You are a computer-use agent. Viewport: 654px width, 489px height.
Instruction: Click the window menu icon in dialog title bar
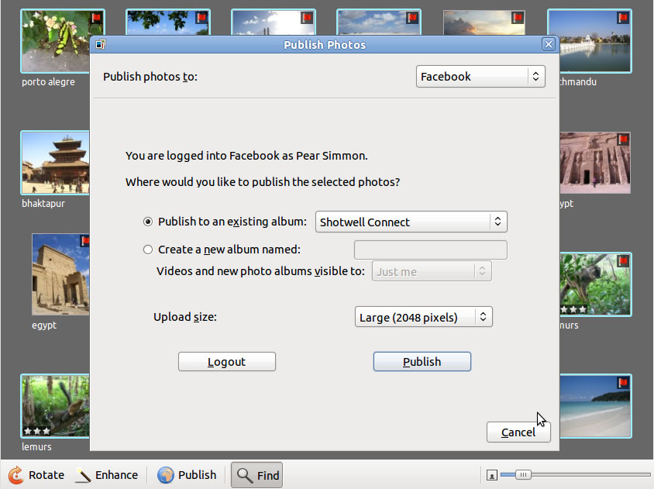pos(100,45)
